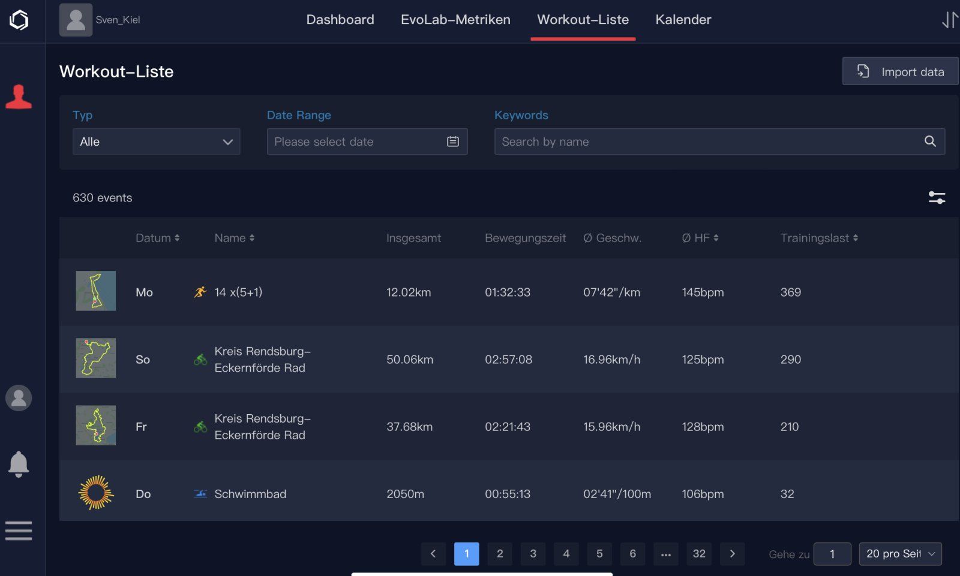This screenshot has width=960, height=576.
Task: Open the Kalender tab
Action: 683,20
